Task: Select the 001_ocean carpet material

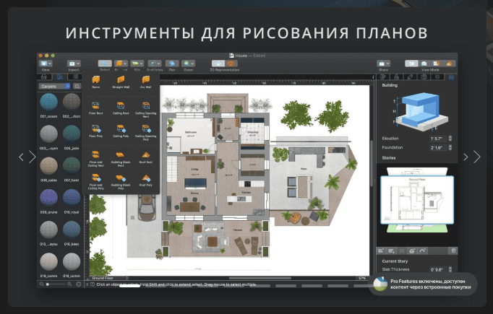Action: point(48,105)
